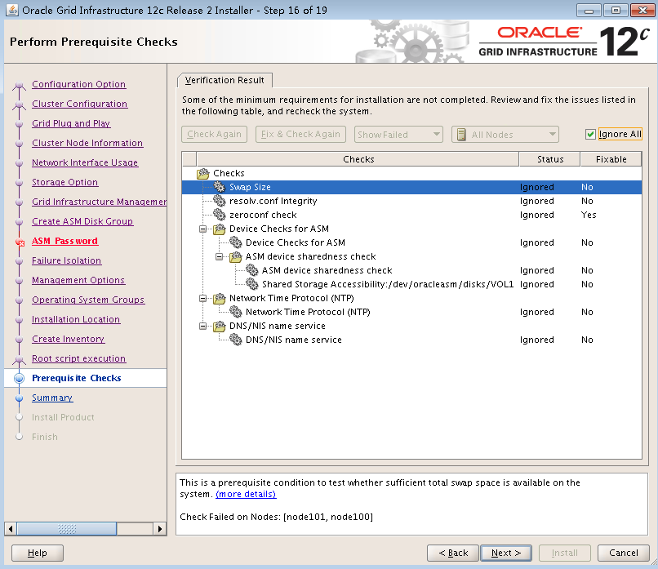Collapse the DNS/NIS name service group
The image size is (658, 569).
point(203,326)
